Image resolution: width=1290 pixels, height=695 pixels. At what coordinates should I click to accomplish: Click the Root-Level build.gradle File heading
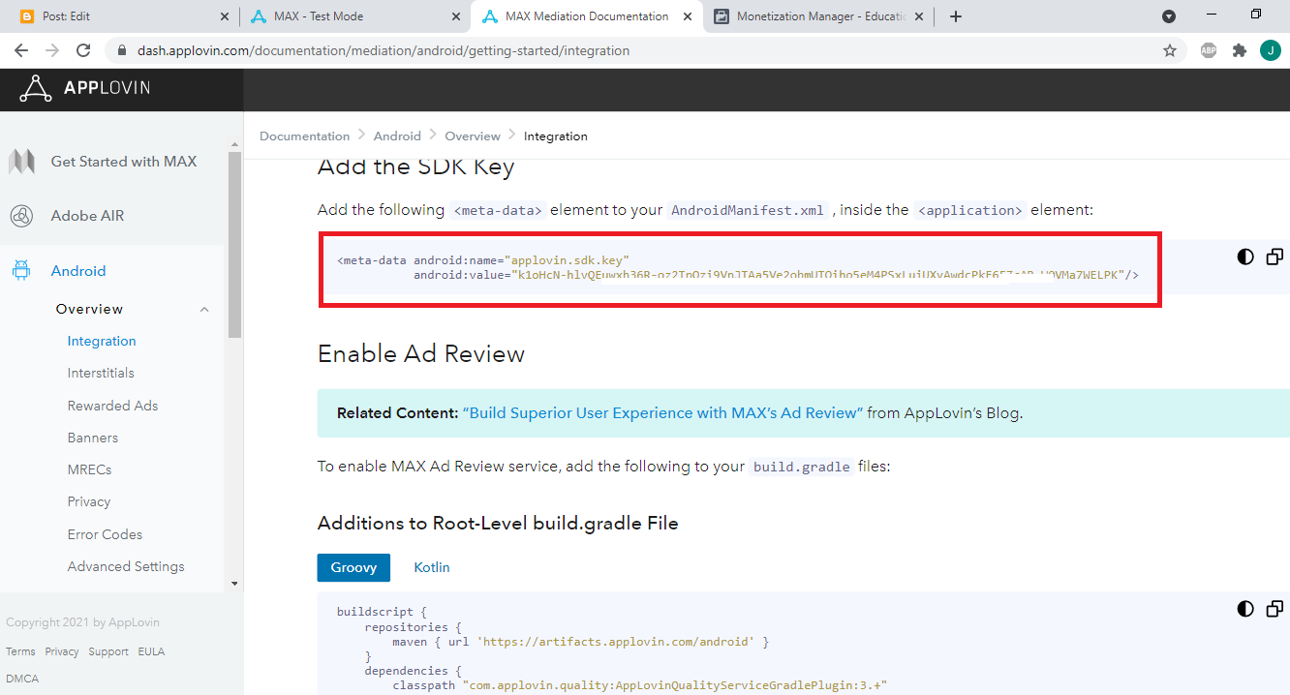tap(498, 524)
